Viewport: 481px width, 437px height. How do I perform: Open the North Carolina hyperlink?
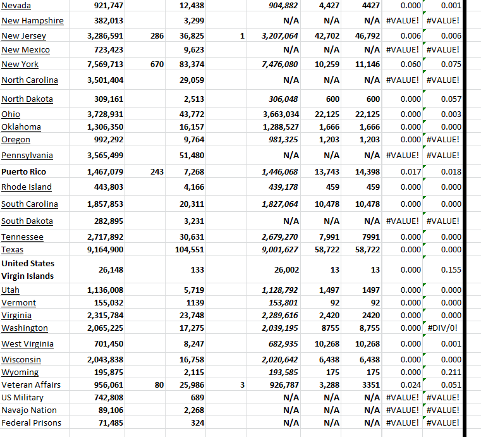click(x=30, y=80)
